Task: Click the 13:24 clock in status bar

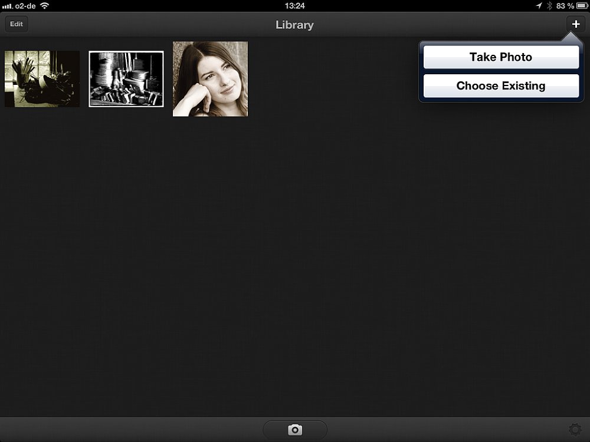Action: pos(294,5)
